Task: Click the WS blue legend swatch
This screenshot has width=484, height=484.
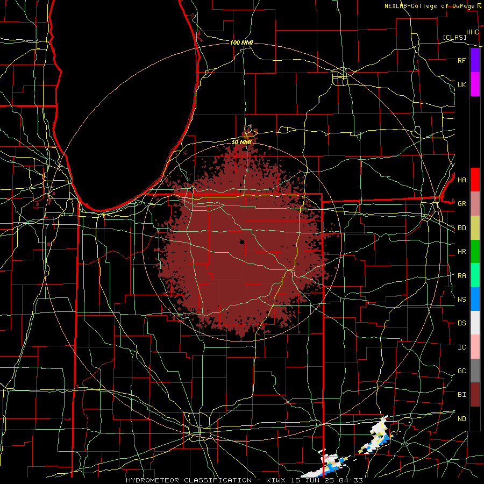Action: [x=475, y=299]
